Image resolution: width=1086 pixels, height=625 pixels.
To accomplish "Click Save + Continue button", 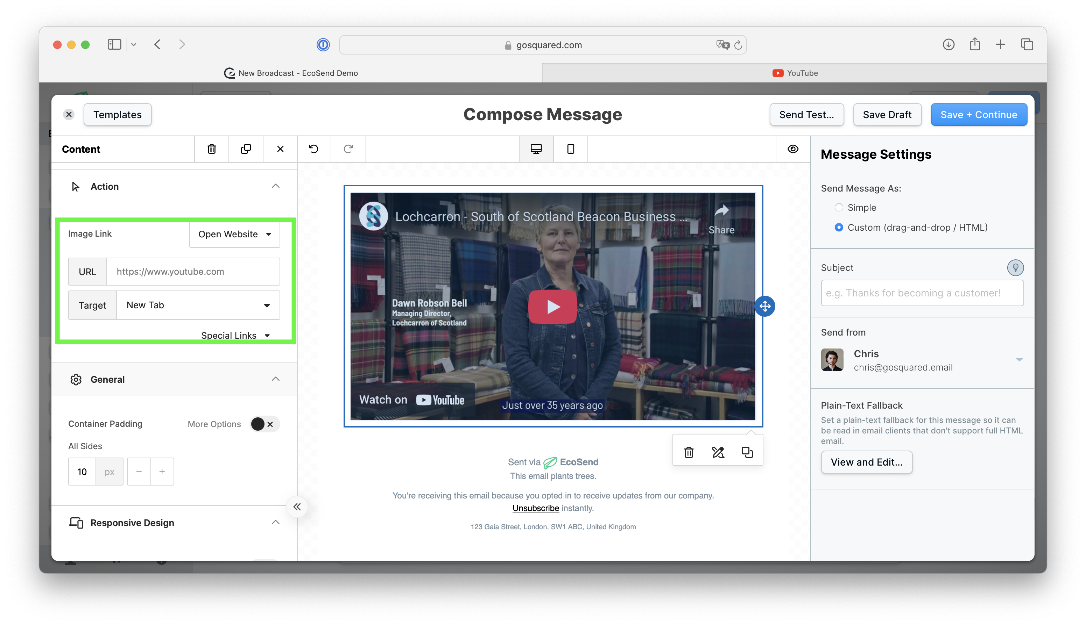I will (979, 115).
